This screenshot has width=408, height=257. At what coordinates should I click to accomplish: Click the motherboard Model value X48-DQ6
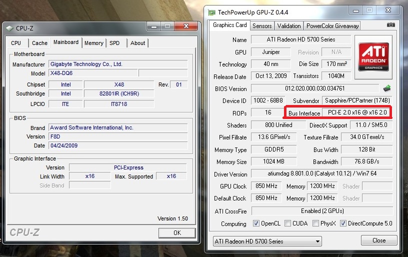coord(93,73)
